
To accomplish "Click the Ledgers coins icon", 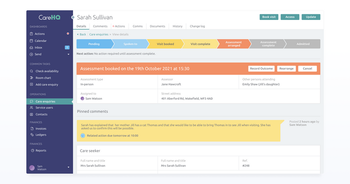I will click(32, 134).
